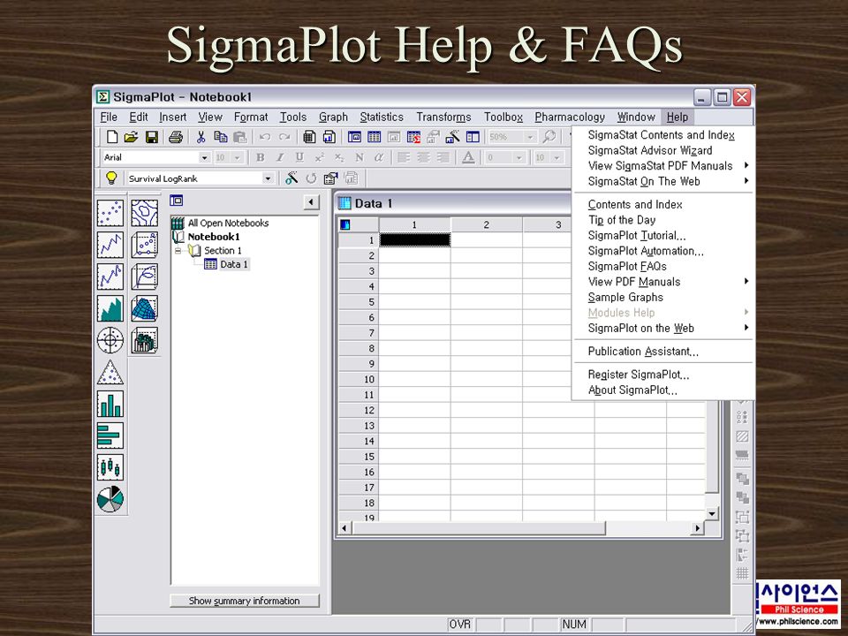Collapse the Section 1 tree node
The width and height of the screenshot is (848, 636).
[178, 251]
